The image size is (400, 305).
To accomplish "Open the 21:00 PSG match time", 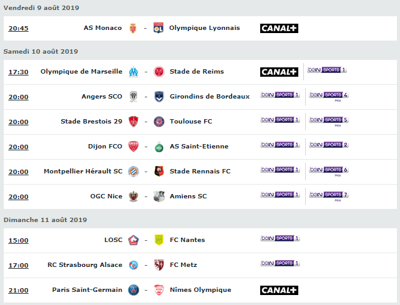I will click(x=18, y=291).
